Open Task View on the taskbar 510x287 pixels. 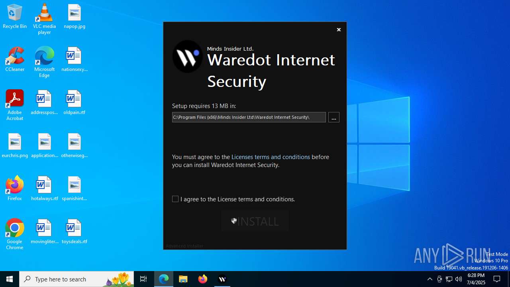(x=143, y=279)
